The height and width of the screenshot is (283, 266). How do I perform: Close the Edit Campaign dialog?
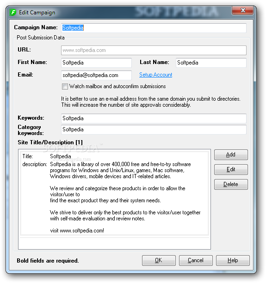tap(243, 10)
